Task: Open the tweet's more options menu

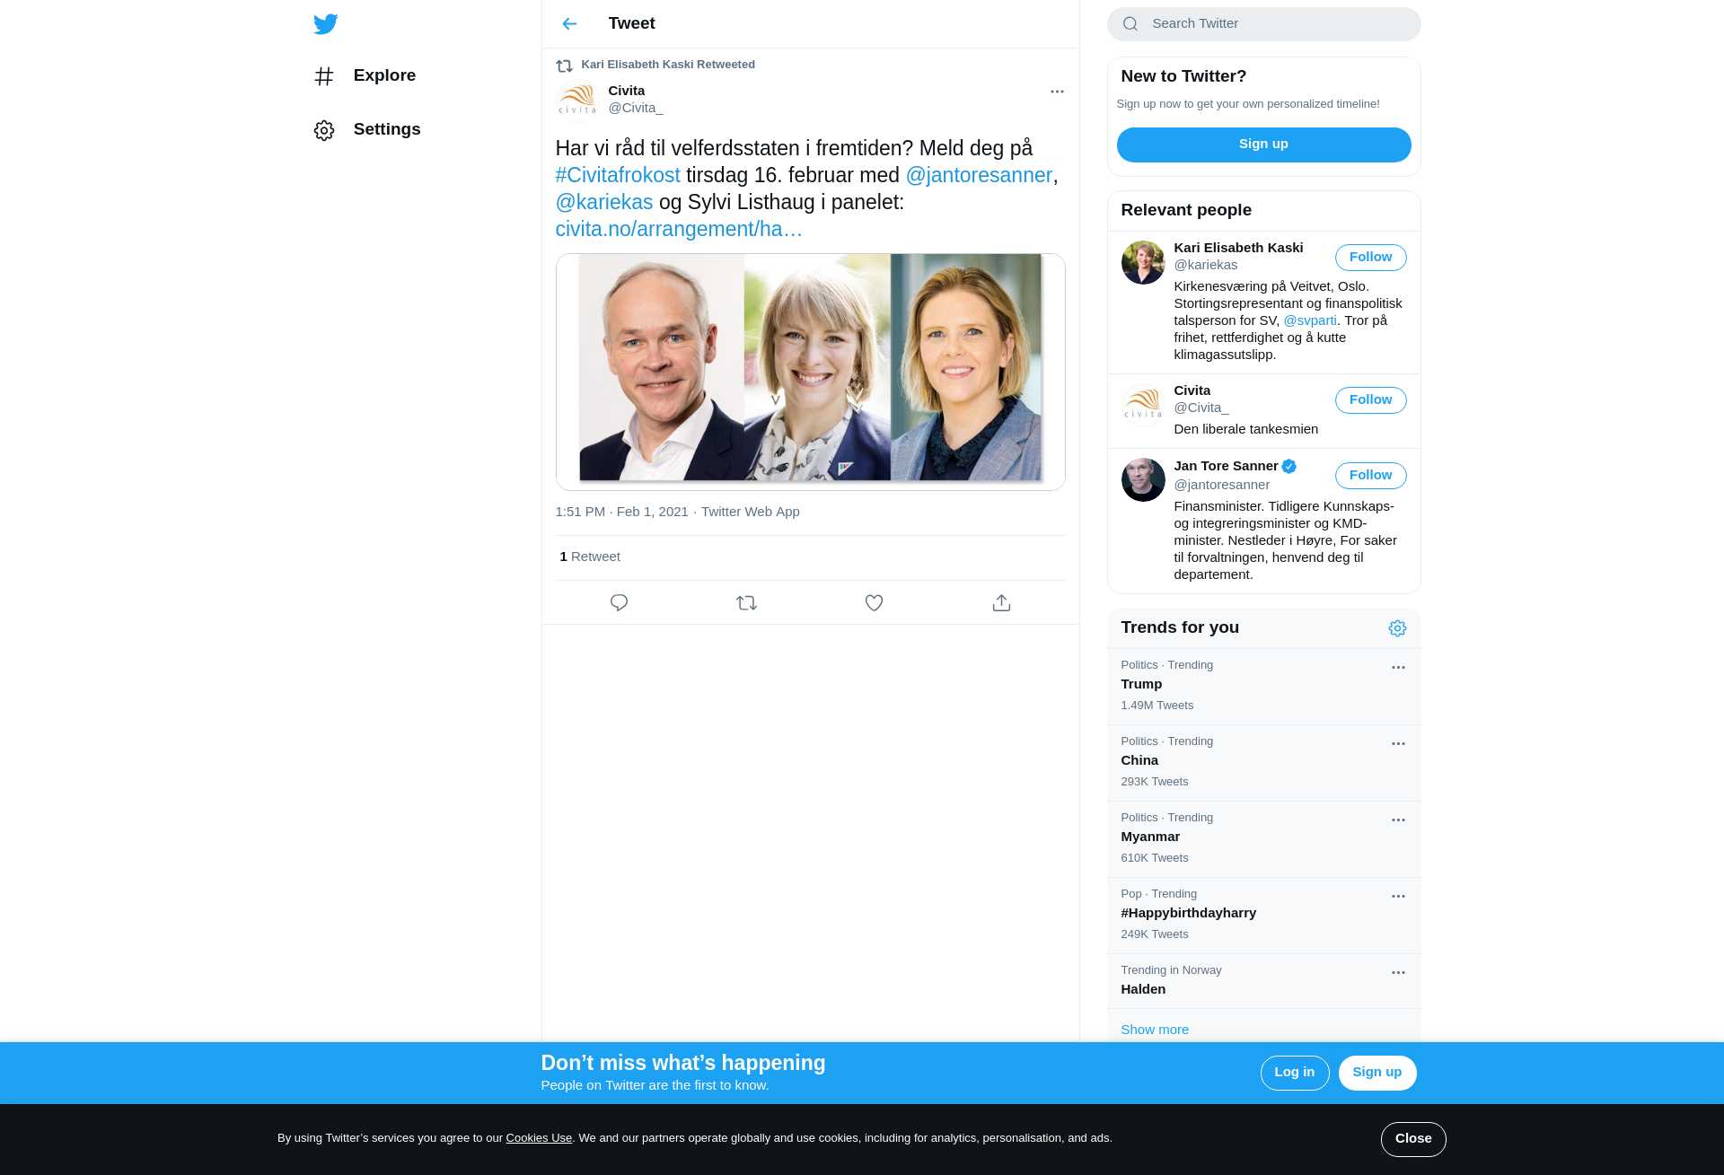Action: click(x=1057, y=92)
